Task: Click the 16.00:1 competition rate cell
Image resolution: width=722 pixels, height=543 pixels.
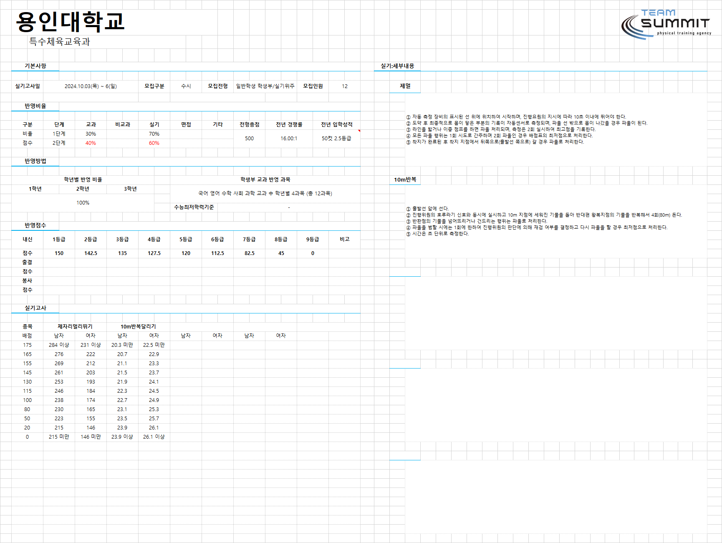Action: [x=289, y=138]
